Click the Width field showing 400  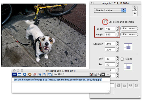(110, 29)
